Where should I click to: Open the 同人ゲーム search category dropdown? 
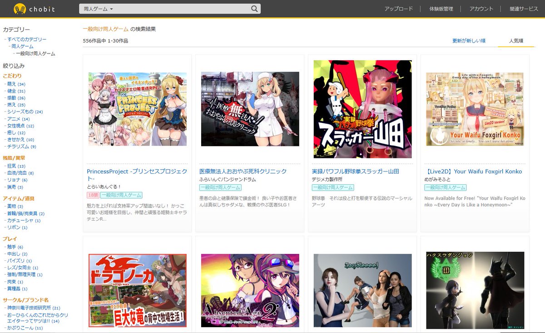[x=99, y=9]
